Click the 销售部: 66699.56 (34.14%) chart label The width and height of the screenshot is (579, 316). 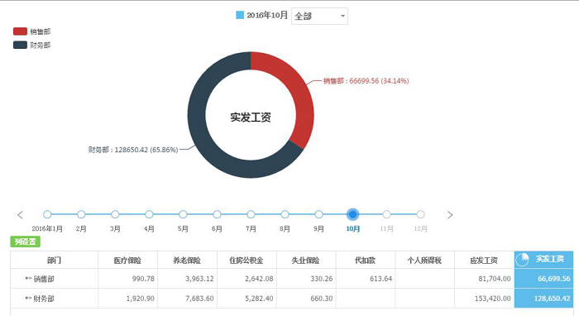[366, 81]
